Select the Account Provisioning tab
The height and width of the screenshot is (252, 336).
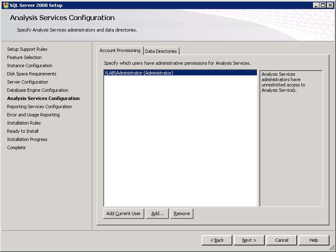point(120,50)
